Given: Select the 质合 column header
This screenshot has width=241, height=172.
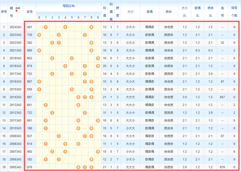Looking at the screenshot, I should pos(169,12).
